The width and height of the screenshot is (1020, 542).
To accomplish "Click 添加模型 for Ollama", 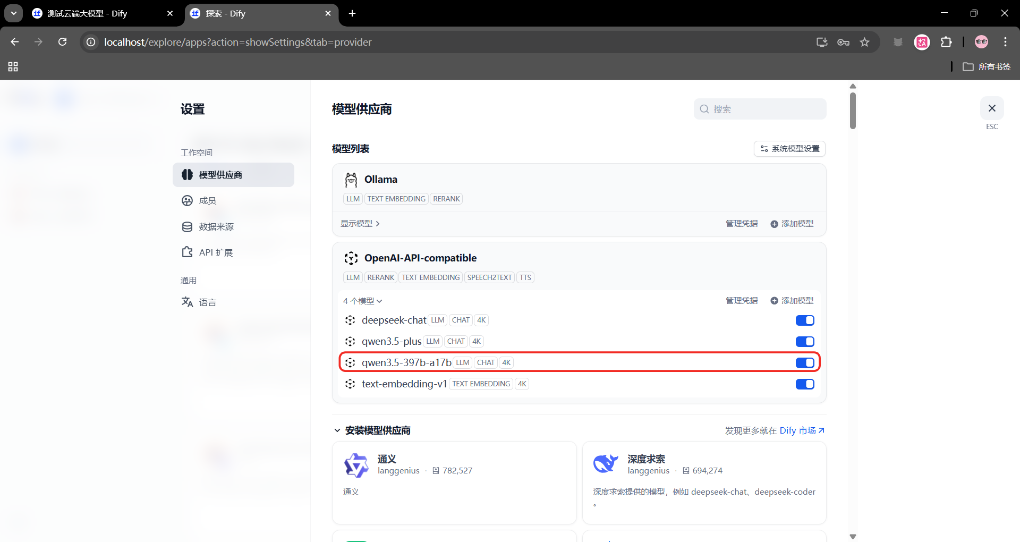I will pos(792,224).
